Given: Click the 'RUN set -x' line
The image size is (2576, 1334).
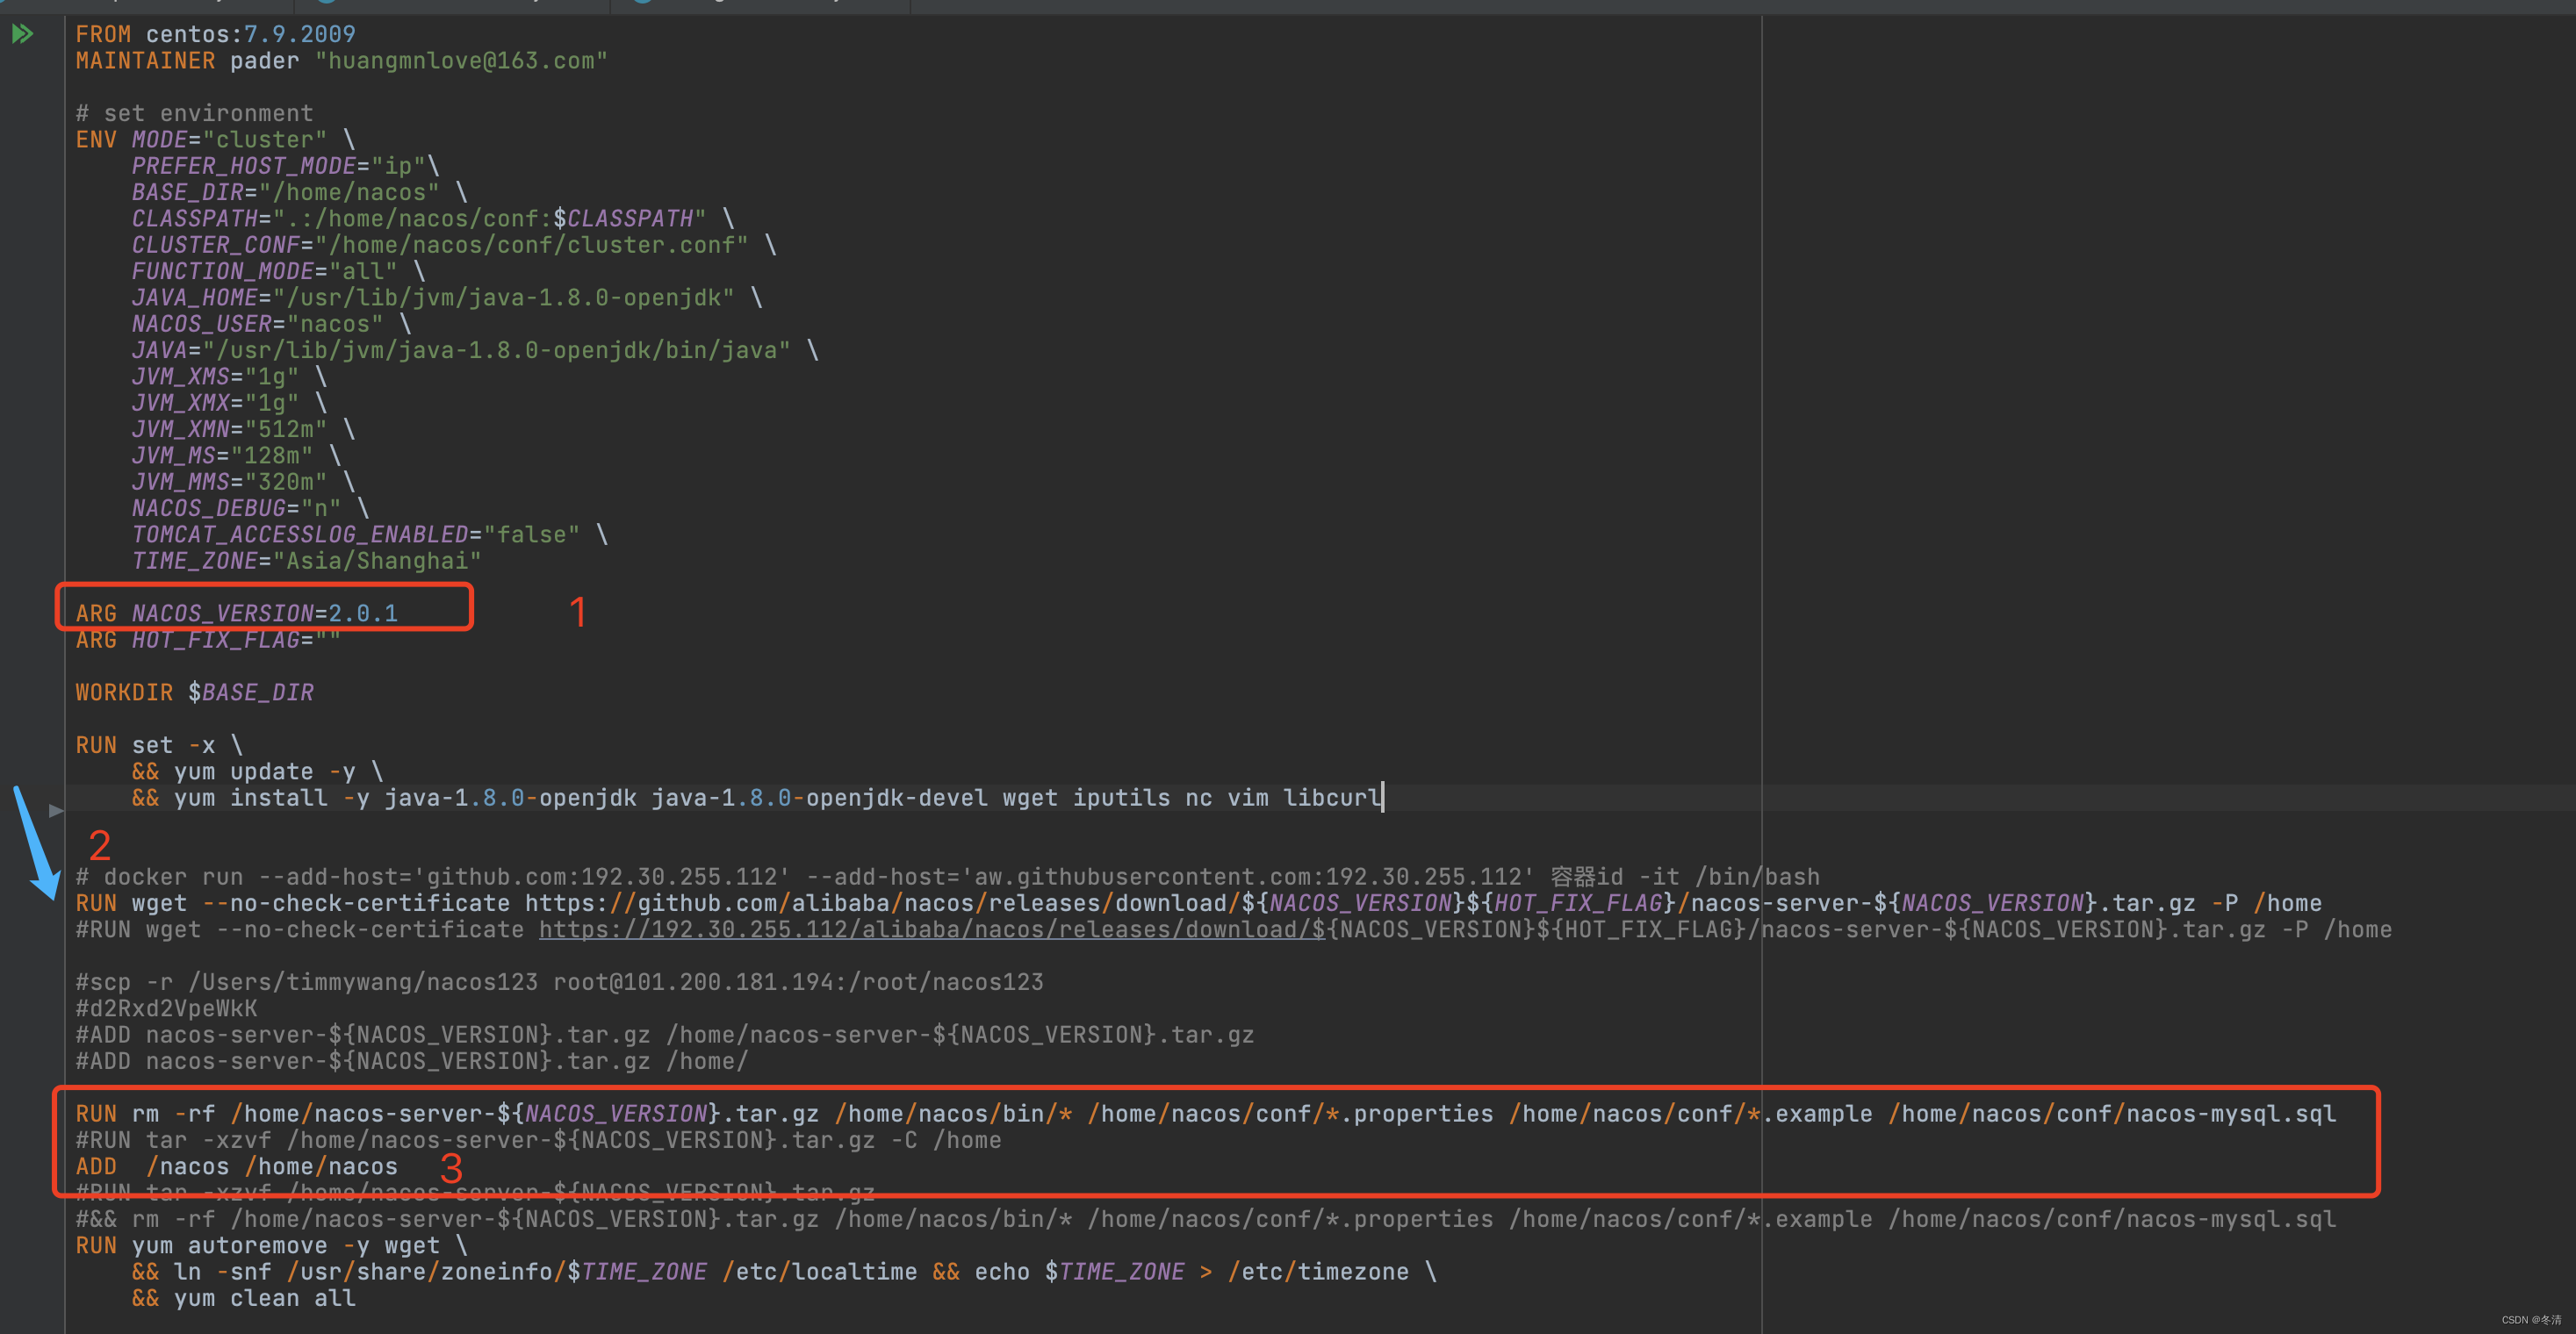Looking at the screenshot, I should coord(159,745).
